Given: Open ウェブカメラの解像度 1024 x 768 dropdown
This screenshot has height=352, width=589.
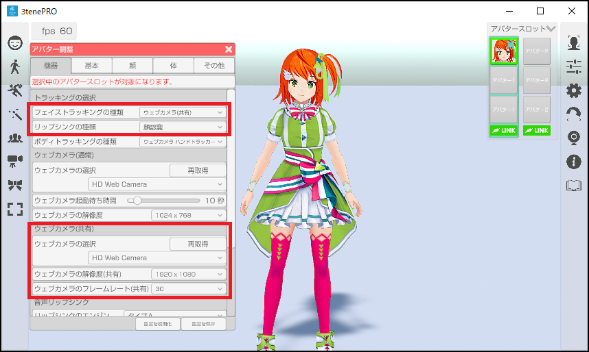Looking at the screenshot, I should point(189,215).
